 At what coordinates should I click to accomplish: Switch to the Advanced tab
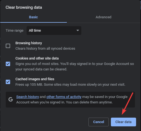point(103,17)
